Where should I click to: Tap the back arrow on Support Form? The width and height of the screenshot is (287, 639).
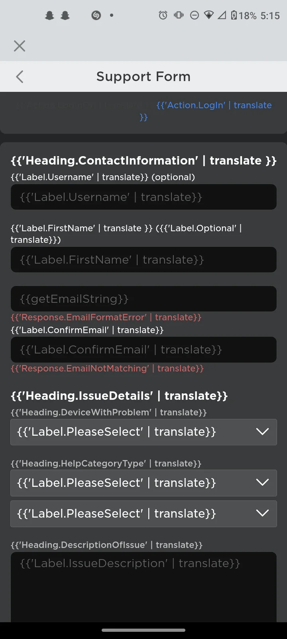coord(19,77)
